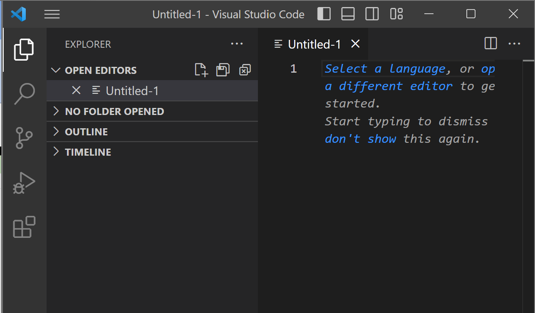
Task: Open the Customize Layout control
Action: coord(396,14)
